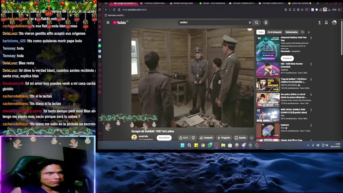The height and width of the screenshot is (193, 343).
Task: Open Telegram in the browser sidebar
Action: click(x=100, y=51)
